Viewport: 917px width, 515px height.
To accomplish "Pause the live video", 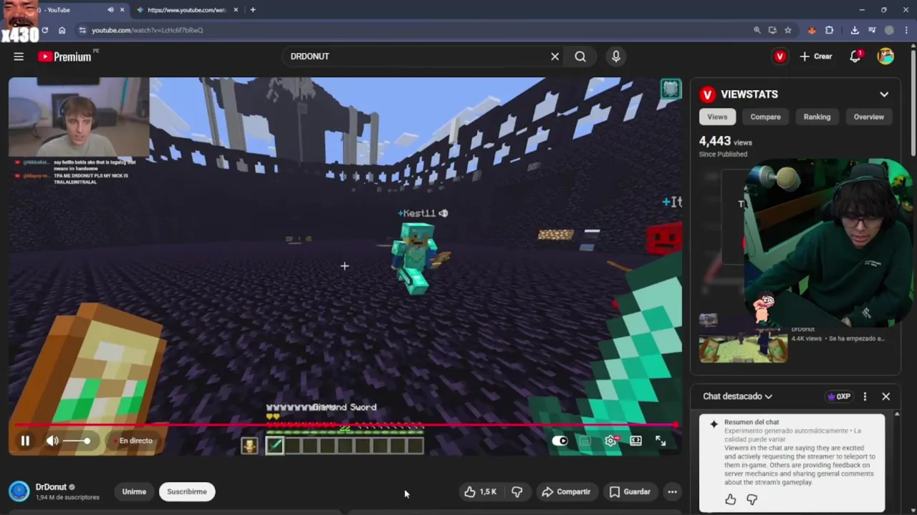I will click(x=25, y=441).
